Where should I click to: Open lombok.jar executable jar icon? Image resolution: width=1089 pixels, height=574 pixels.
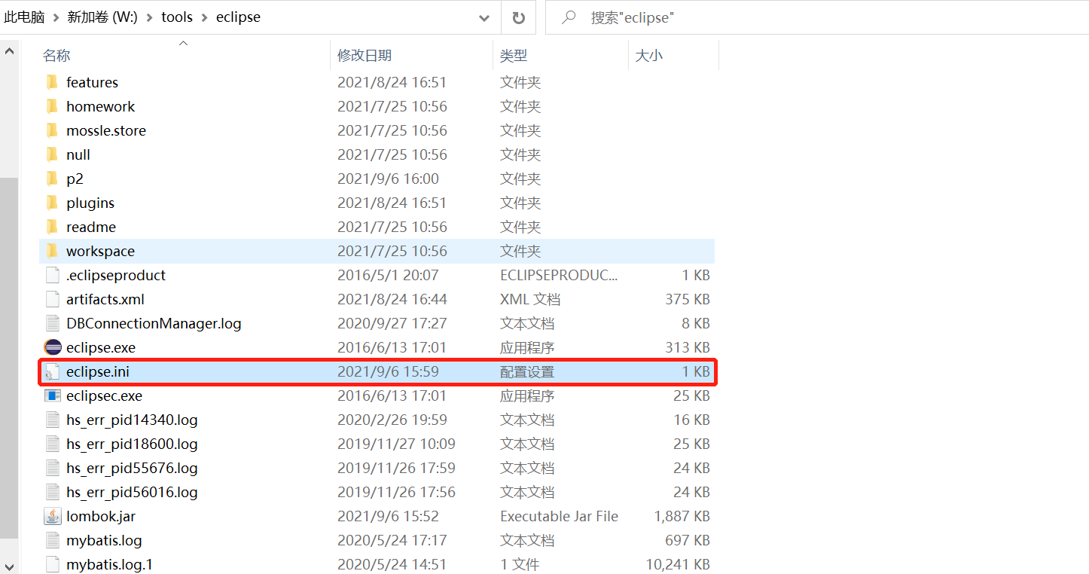[x=53, y=516]
